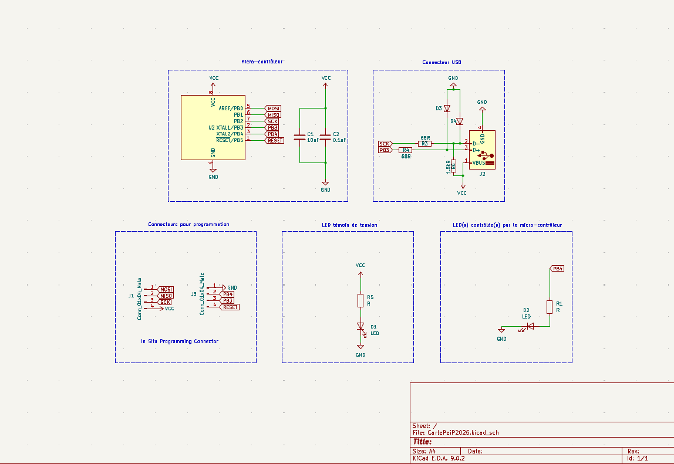
Task: Select the SCK label in USB connector block
Action: [385, 144]
